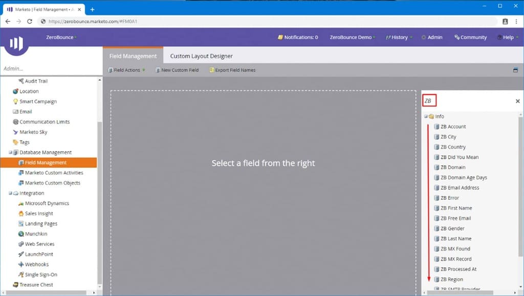Viewport: 524px width, 296px height.
Task: Click the Microsoft Dynamics icon
Action: 21,203
